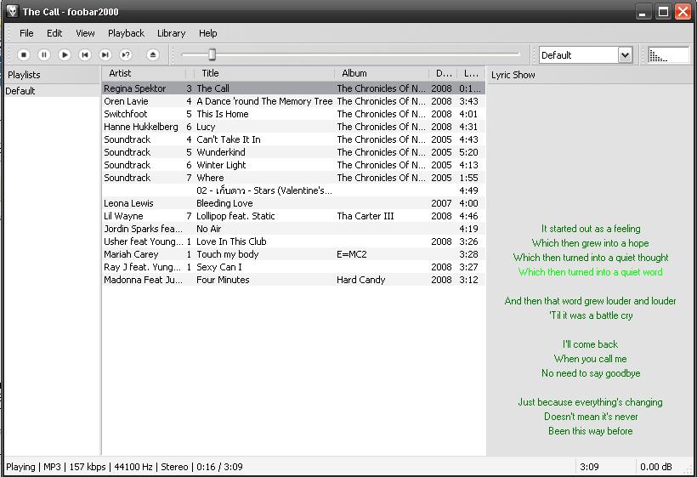Click the artist 'Switchfoot'
The width and height of the screenshot is (697, 477).
coord(125,114)
